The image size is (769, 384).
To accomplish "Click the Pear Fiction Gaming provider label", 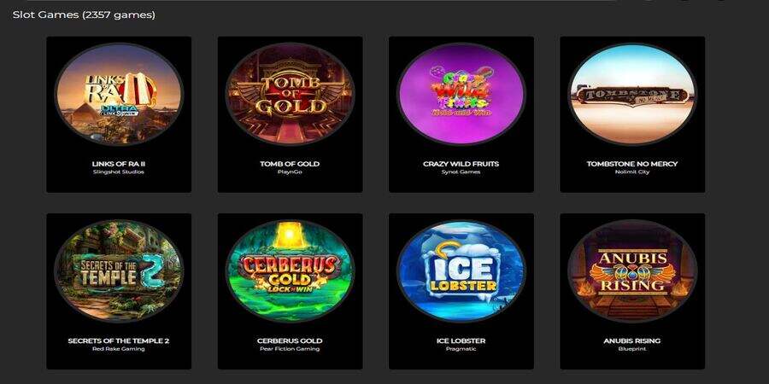I will click(290, 349).
